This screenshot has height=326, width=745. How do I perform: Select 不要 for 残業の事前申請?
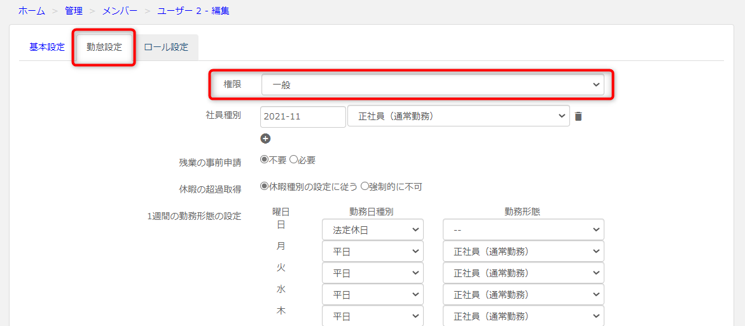point(264,160)
